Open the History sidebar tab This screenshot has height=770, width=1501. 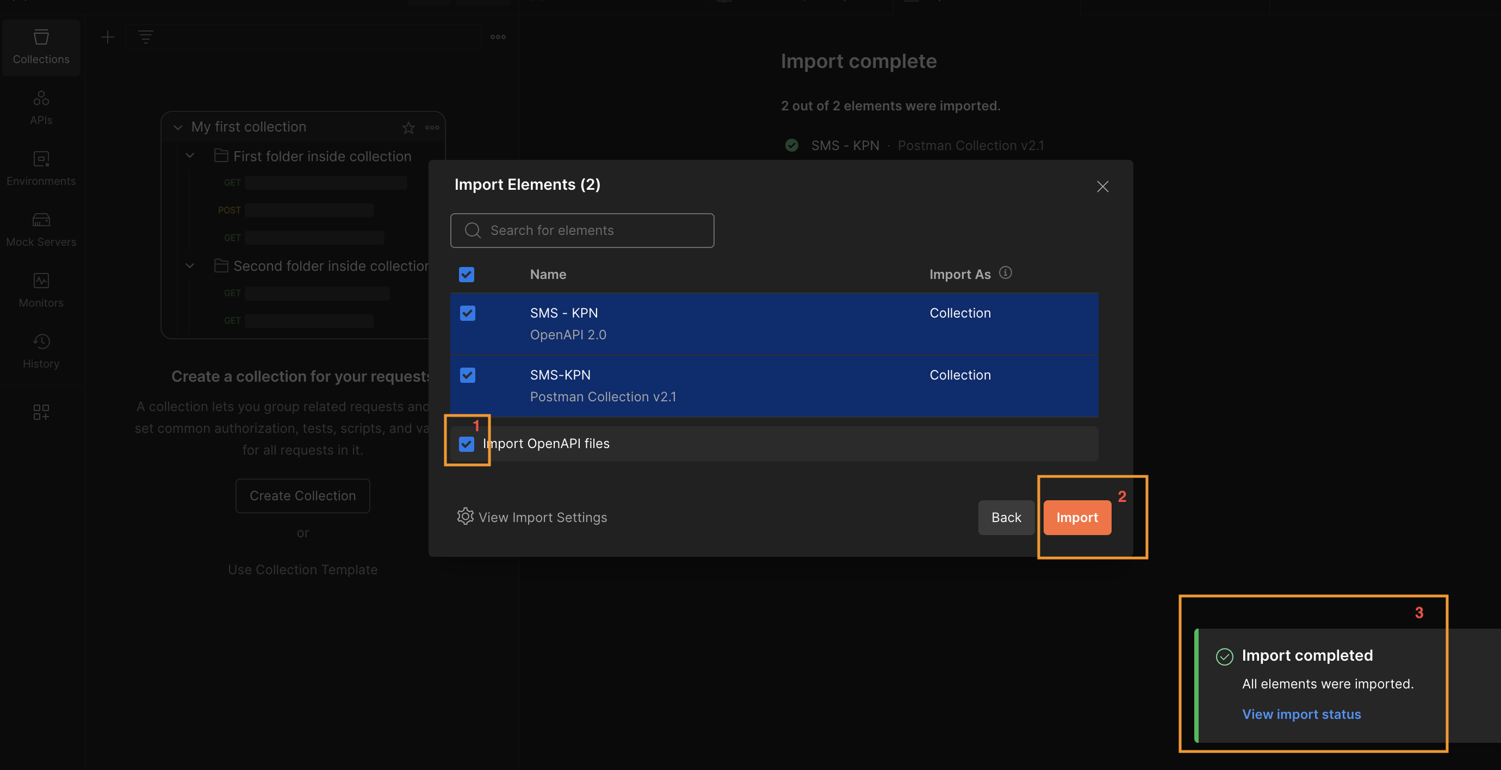coord(41,352)
